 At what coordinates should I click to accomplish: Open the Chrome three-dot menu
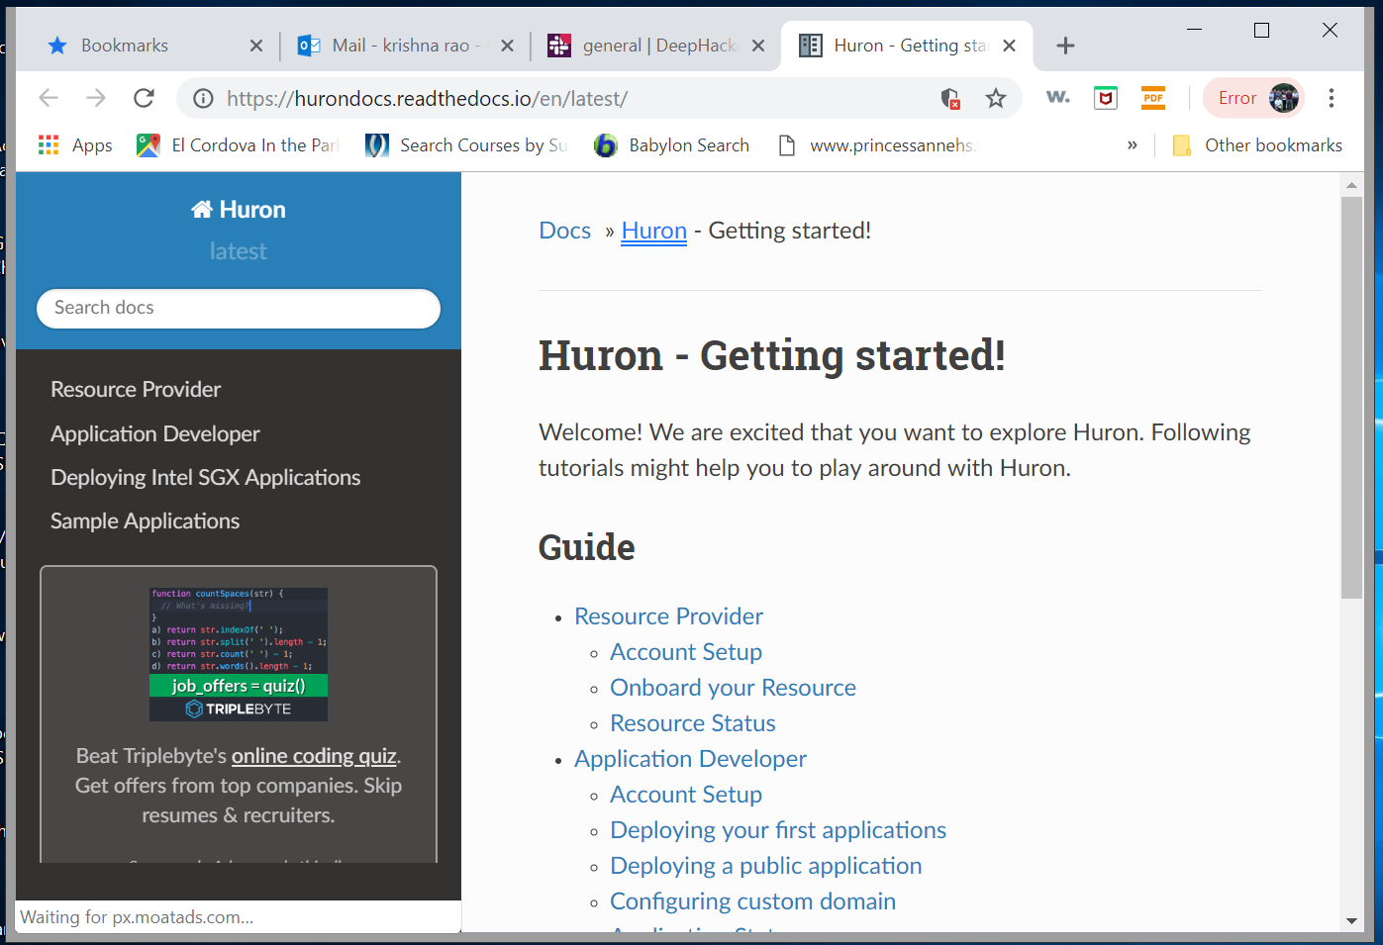pos(1332,98)
